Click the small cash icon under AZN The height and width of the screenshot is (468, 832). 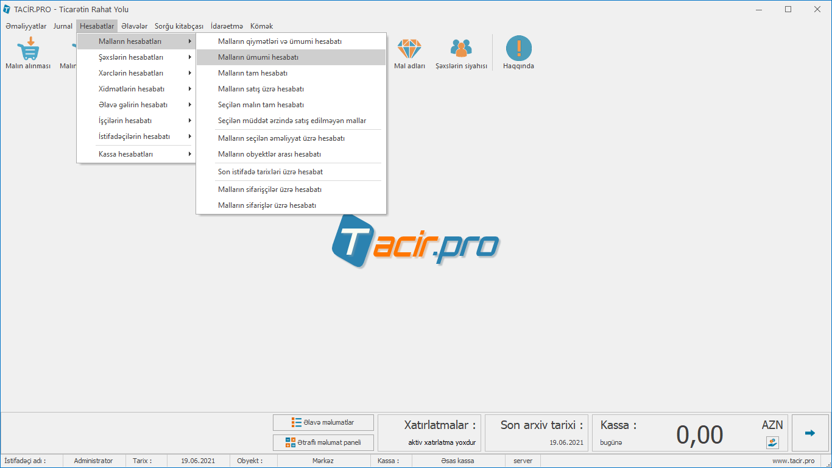coord(772,442)
